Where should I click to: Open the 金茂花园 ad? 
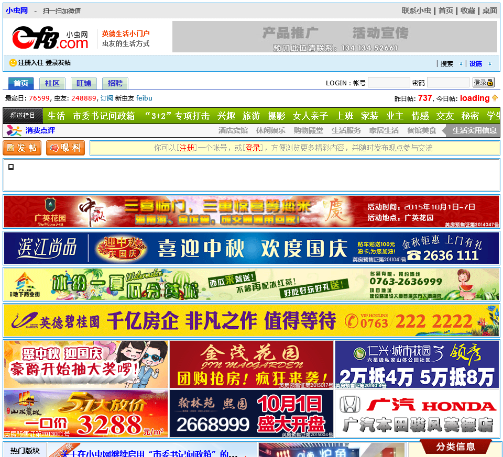(x=251, y=364)
